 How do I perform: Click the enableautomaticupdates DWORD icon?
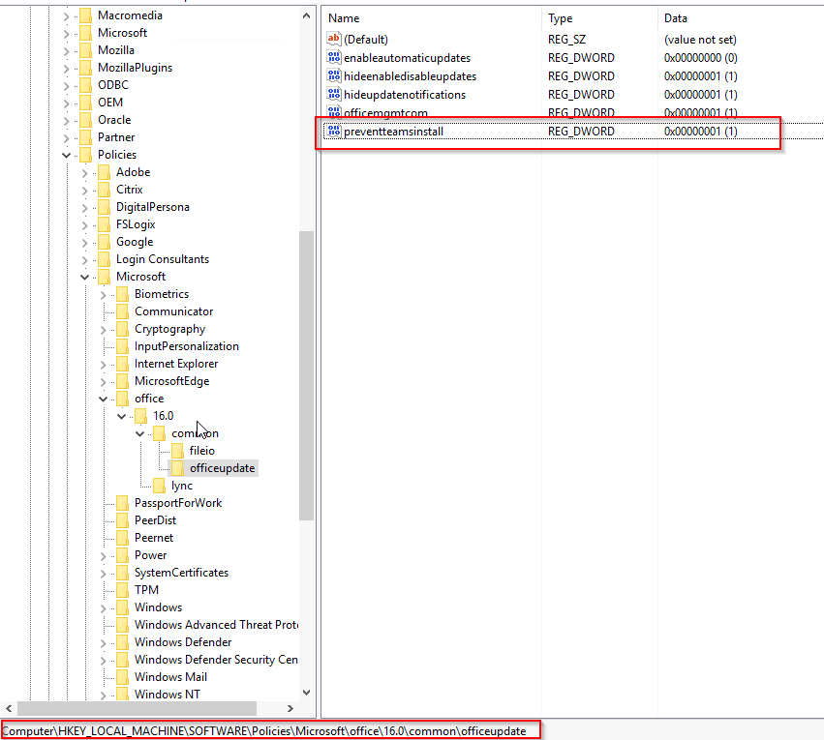coord(334,57)
